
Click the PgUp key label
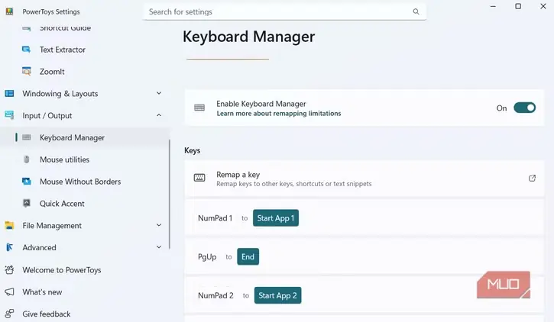point(207,256)
